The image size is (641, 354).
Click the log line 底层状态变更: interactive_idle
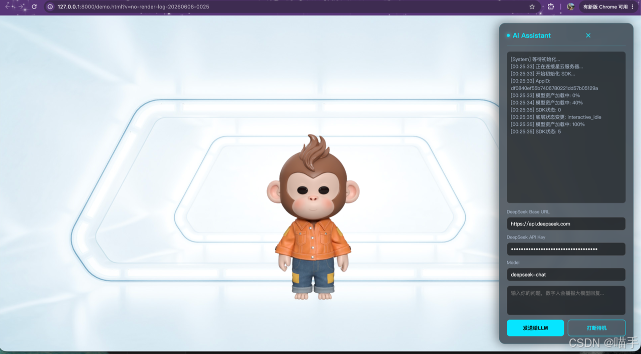556,117
